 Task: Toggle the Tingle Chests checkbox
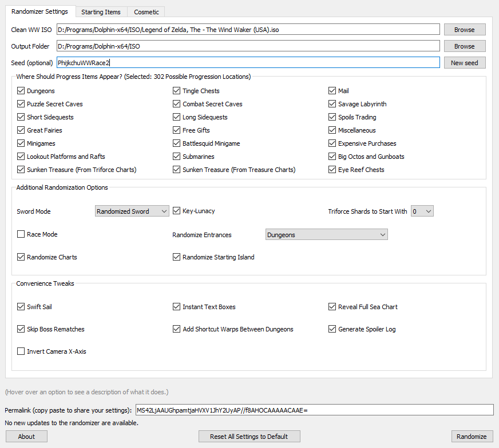coord(176,90)
